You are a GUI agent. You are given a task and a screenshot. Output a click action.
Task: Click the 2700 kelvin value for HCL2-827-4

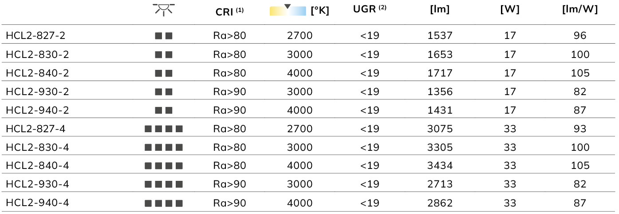pyautogui.click(x=300, y=129)
